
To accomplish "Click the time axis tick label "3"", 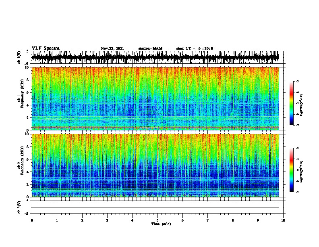I will 107,220.
